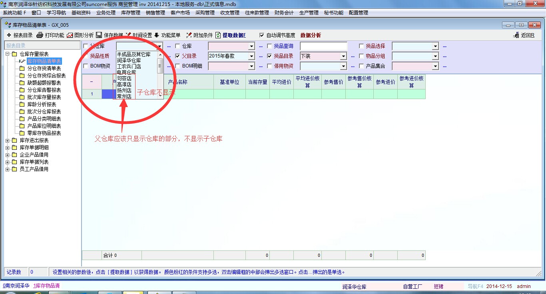Tick the 货品选择 checkbox

pos(362,46)
